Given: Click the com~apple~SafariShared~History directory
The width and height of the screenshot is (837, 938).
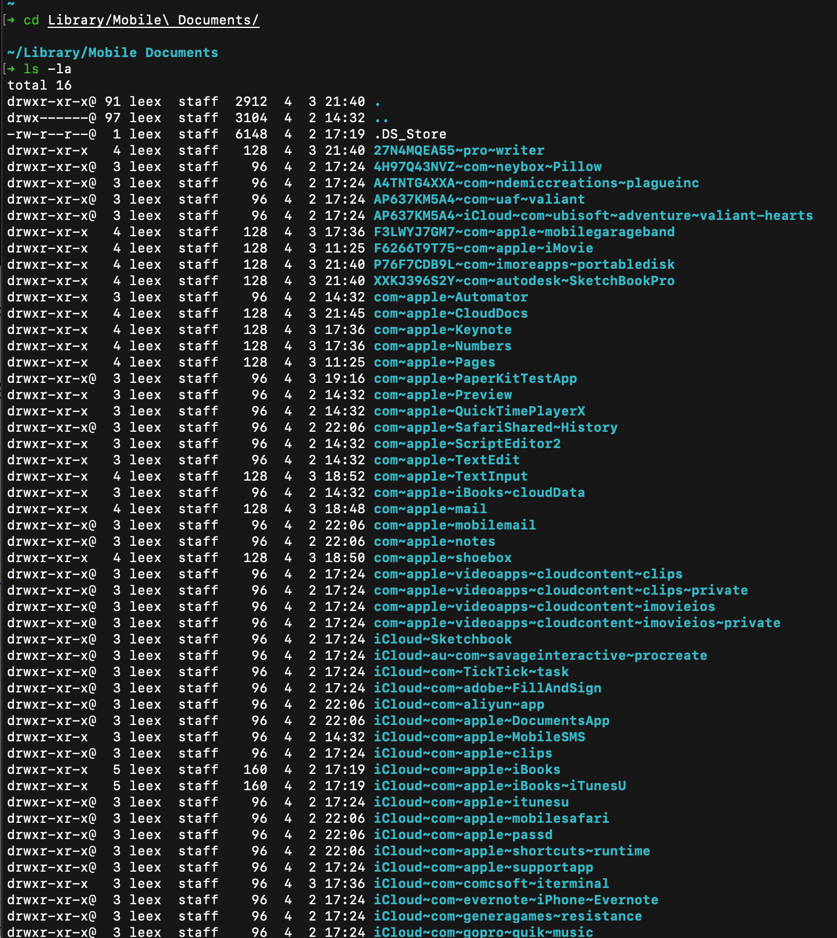Looking at the screenshot, I should pyautogui.click(x=495, y=428).
